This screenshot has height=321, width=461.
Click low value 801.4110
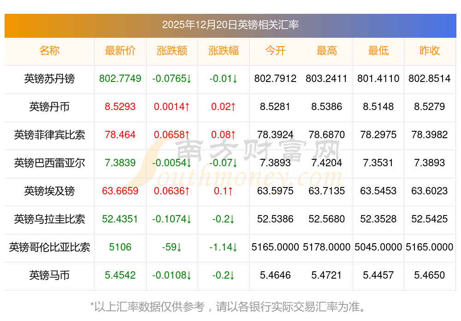378,78
